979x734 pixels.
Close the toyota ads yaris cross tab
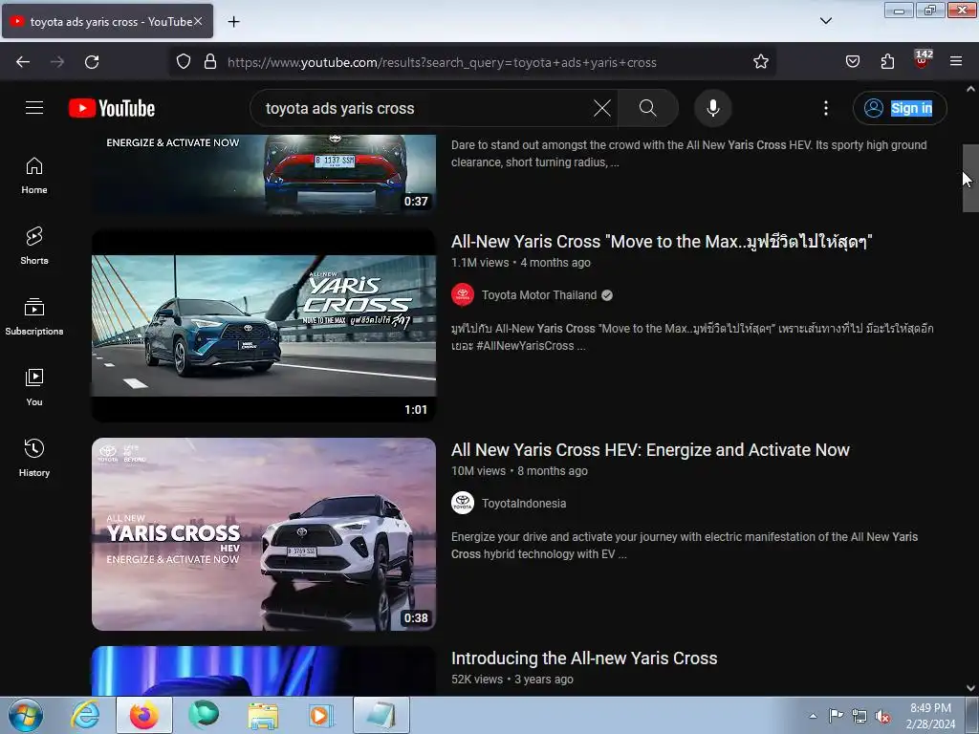198,21
